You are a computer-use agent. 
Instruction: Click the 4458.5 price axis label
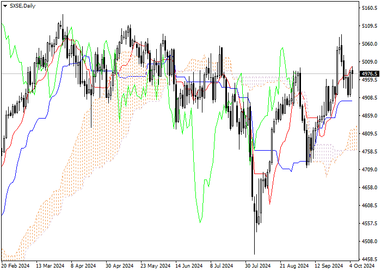point(370,259)
